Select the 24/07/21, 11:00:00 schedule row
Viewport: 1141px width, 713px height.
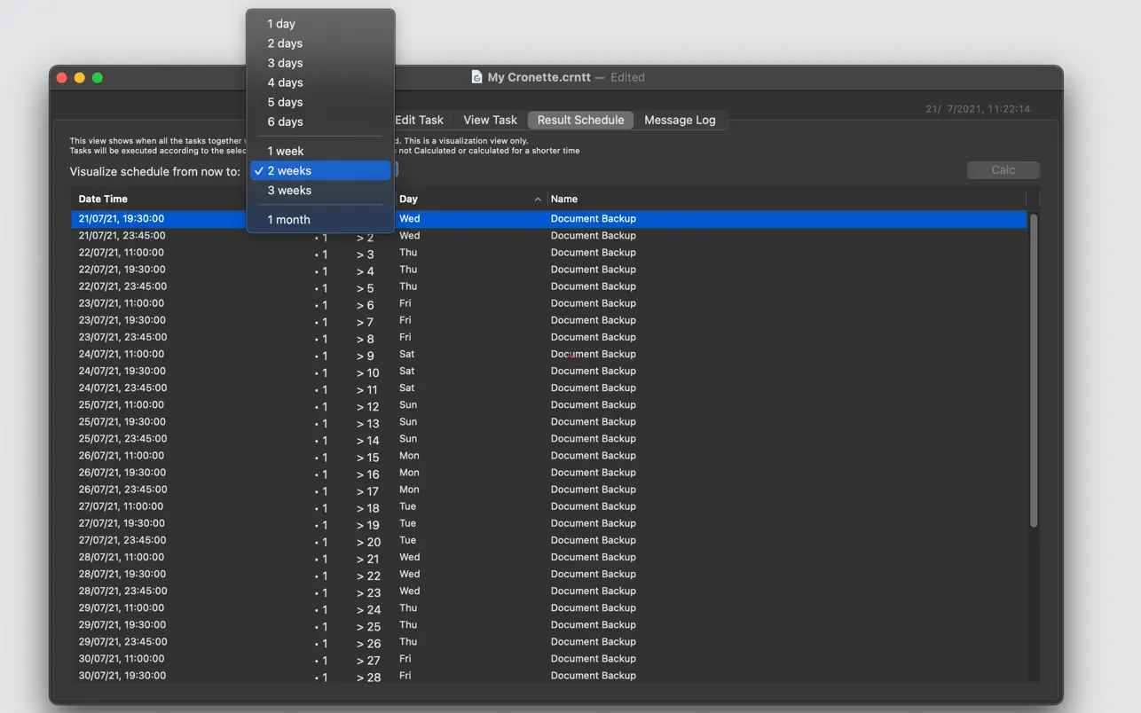point(122,354)
